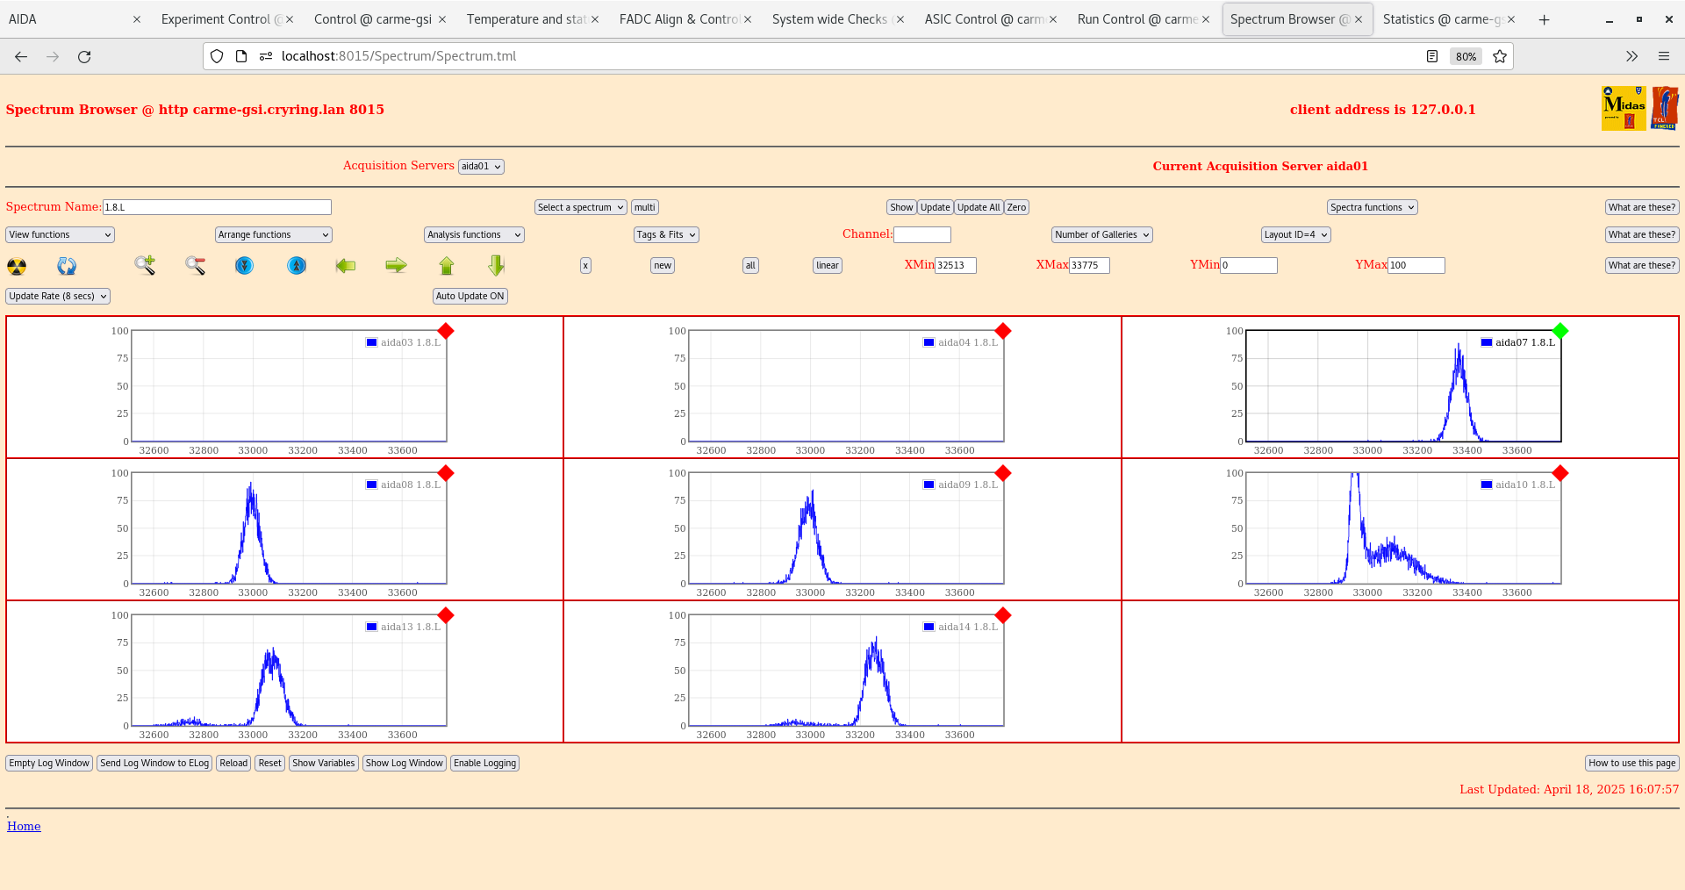Click the zoom out magnifier icon
This screenshot has width=1685, height=890.
pos(195,265)
